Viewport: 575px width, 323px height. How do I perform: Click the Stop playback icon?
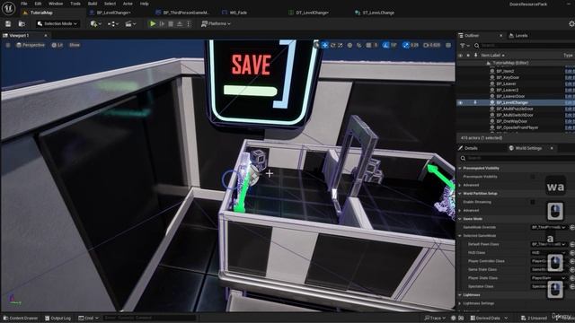point(171,24)
